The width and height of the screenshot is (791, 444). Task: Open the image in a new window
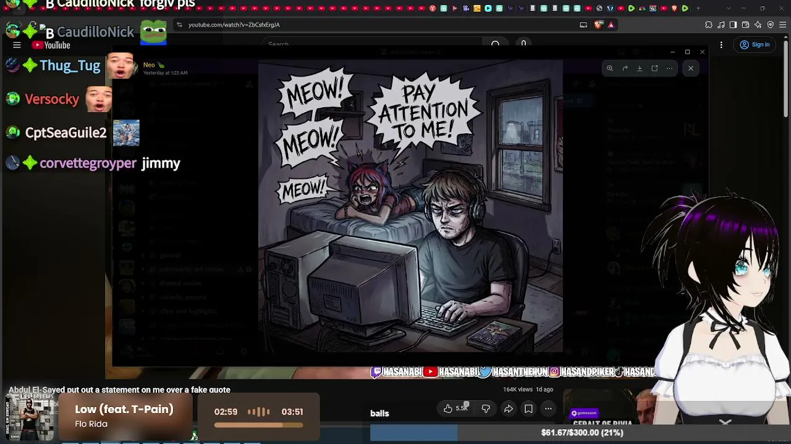tap(654, 68)
